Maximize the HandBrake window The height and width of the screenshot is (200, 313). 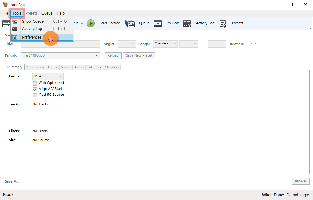[x=291, y=5]
